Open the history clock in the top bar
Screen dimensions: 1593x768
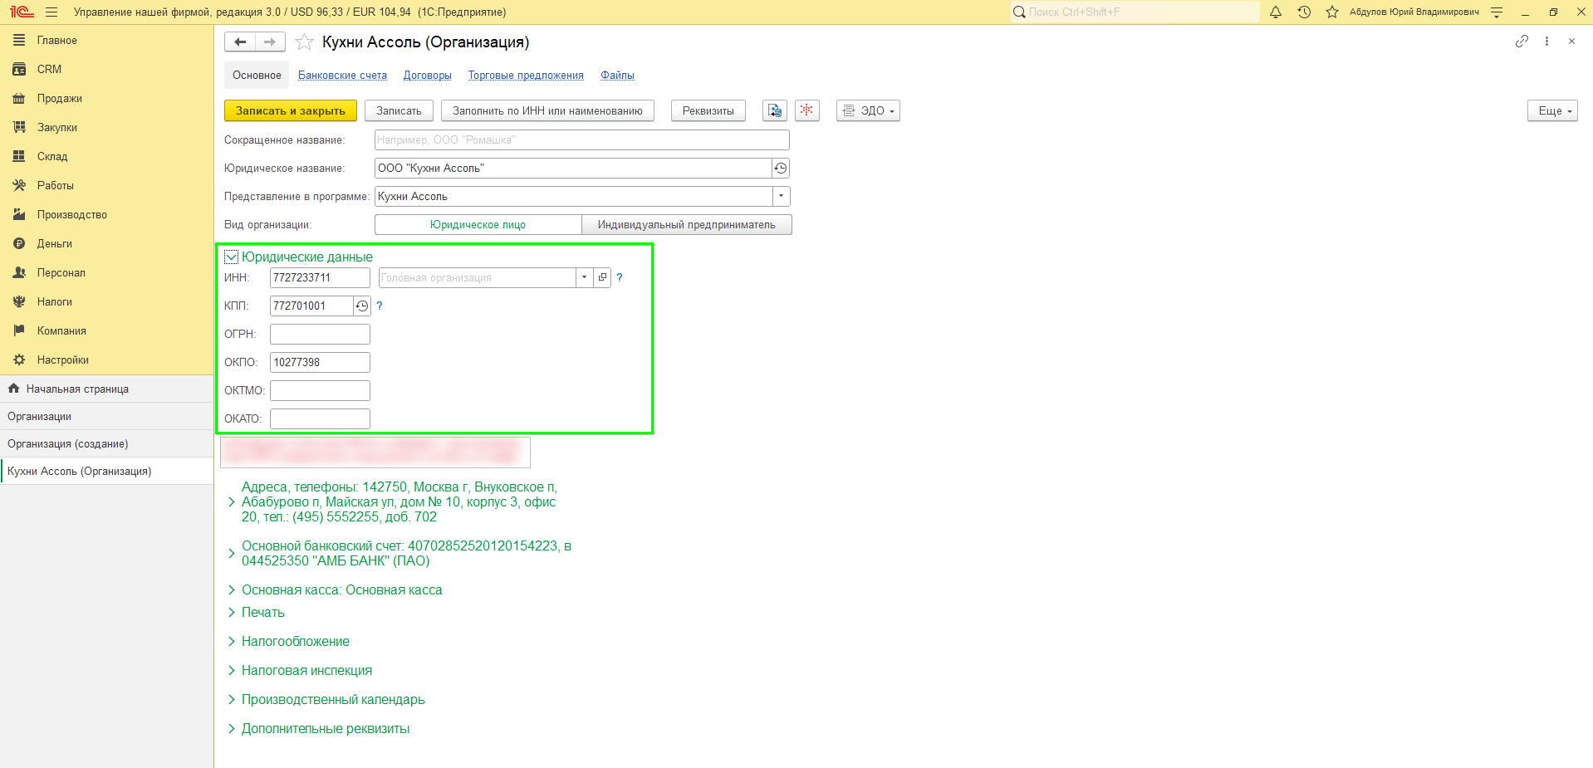click(1304, 12)
